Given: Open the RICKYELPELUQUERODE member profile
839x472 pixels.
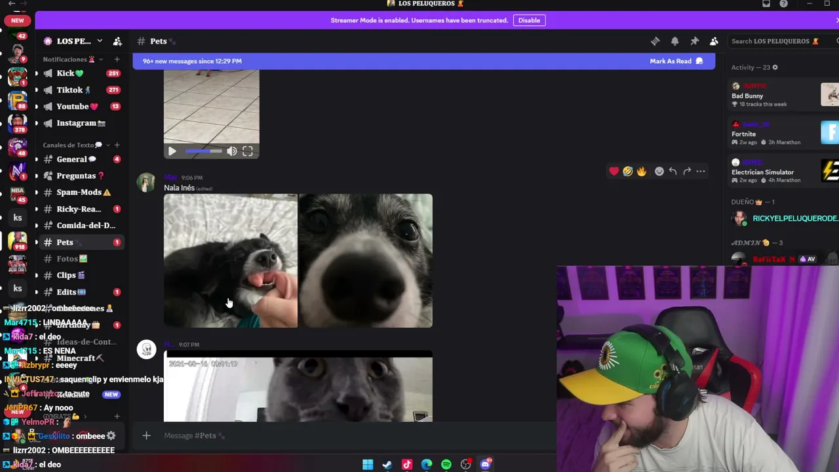Looking at the screenshot, I should pyautogui.click(x=785, y=218).
